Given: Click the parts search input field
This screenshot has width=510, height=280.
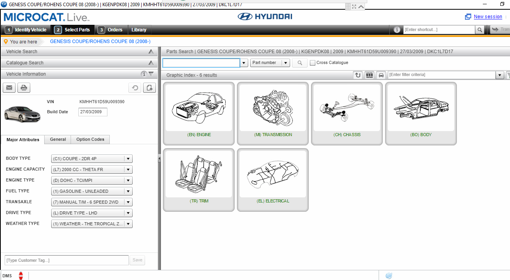Looking at the screenshot, I should (x=201, y=63).
